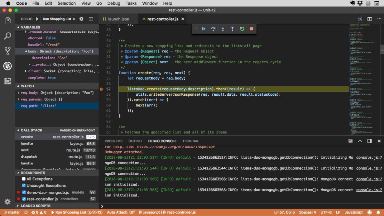The width and height of the screenshot is (384, 216).
Task: Open the Source Control view icon
Action: coord(7,51)
